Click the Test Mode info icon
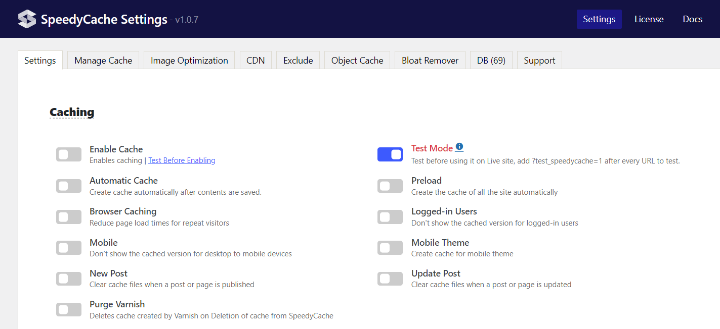This screenshot has height=329, width=720. tap(459, 147)
